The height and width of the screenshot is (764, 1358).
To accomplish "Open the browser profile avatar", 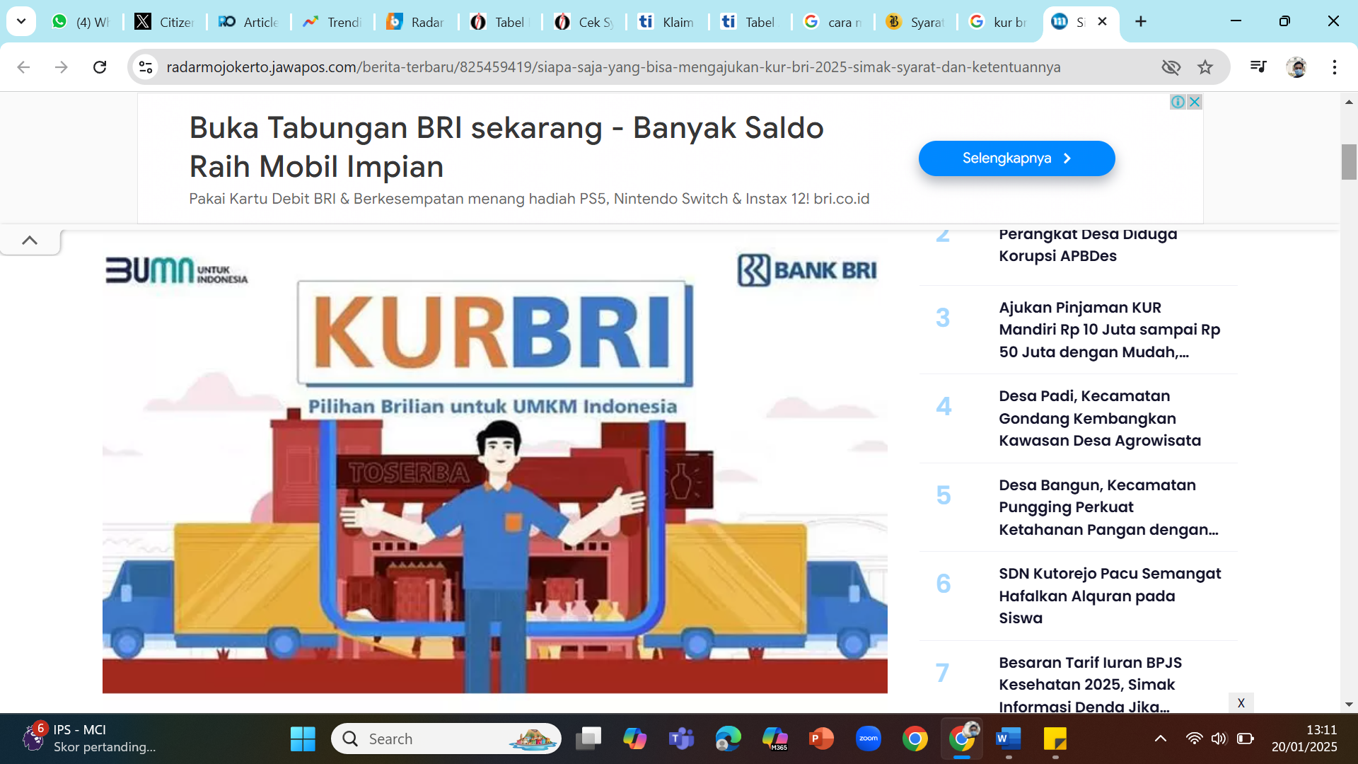I will coord(1298,67).
